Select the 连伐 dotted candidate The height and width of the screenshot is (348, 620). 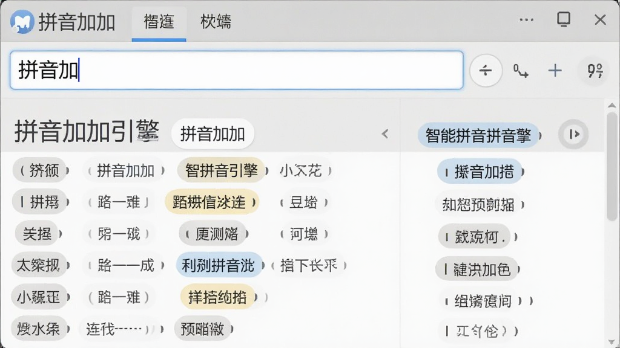coord(120,329)
